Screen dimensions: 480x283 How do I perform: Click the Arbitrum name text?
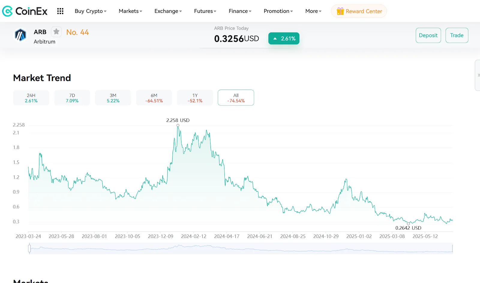click(x=44, y=42)
